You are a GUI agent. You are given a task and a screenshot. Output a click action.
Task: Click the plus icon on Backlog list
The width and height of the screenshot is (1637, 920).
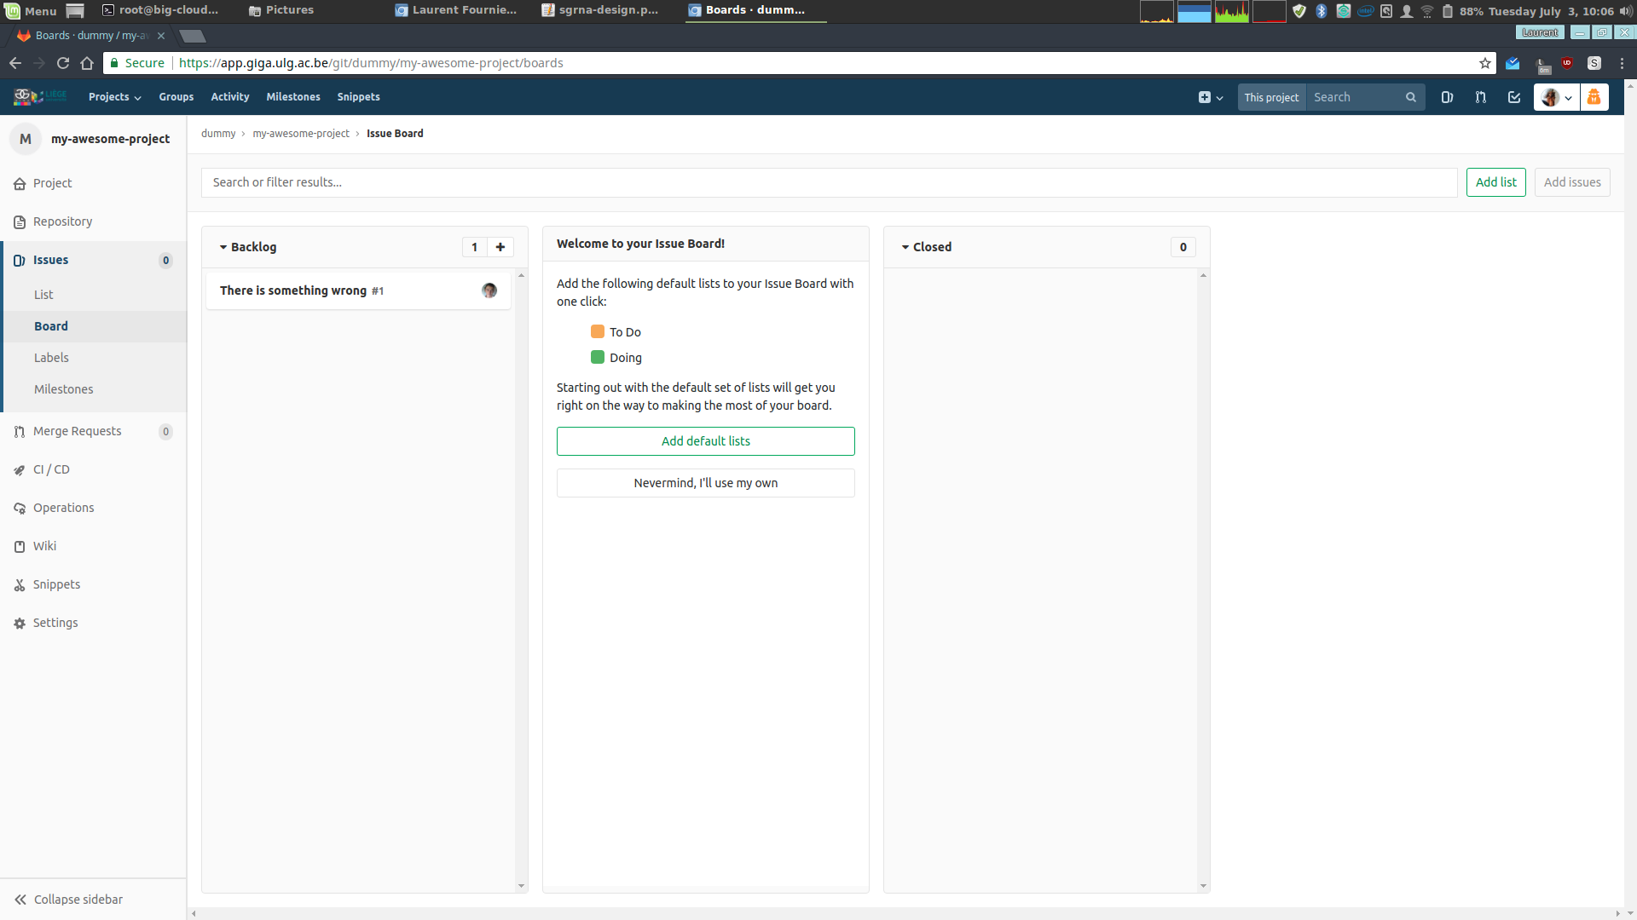click(x=500, y=247)
